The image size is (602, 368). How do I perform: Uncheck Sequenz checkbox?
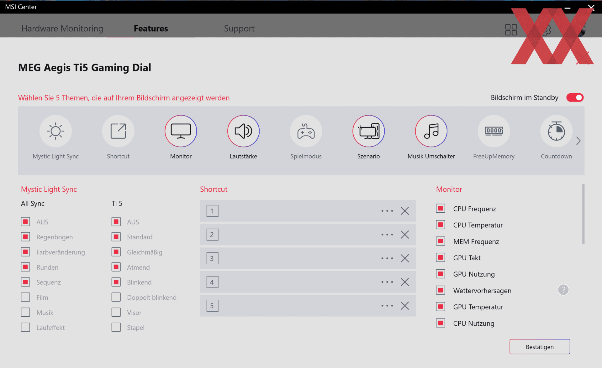[25, 282]
